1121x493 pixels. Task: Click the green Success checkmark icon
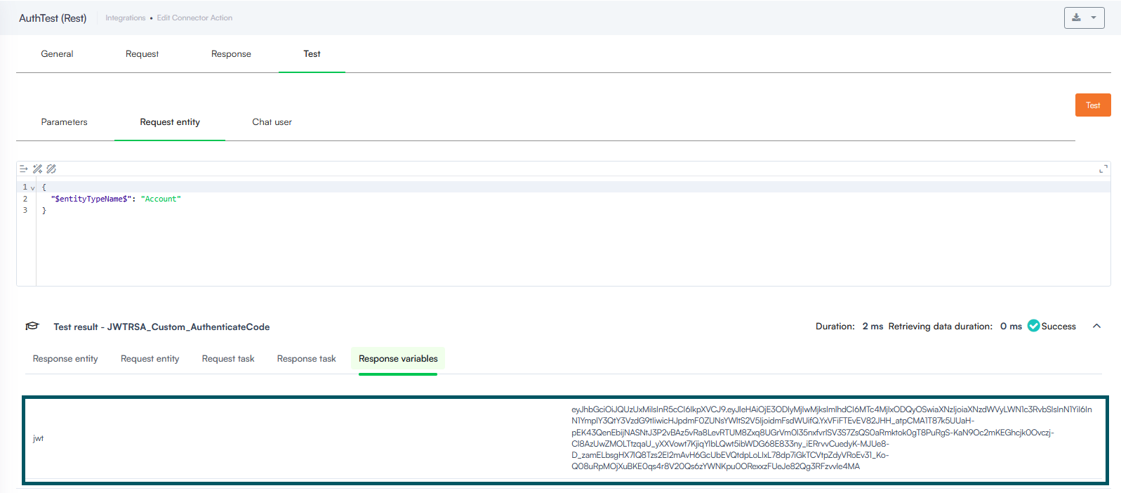(x=1033, y=326)
